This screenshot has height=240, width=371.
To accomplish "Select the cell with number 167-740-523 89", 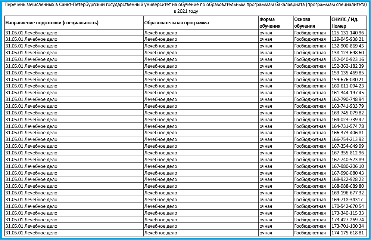I will [349, 160].
